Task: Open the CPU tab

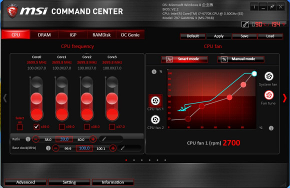Action: click(x=15, y=35)
